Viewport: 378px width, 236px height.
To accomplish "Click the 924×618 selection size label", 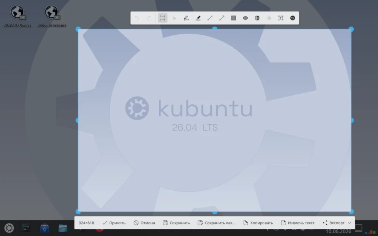I will (86, 223).
